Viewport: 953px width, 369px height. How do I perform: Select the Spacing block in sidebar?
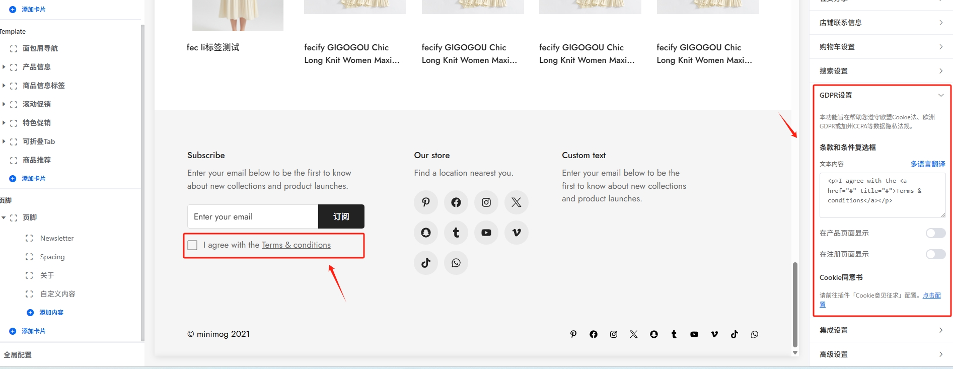[52, 257]
